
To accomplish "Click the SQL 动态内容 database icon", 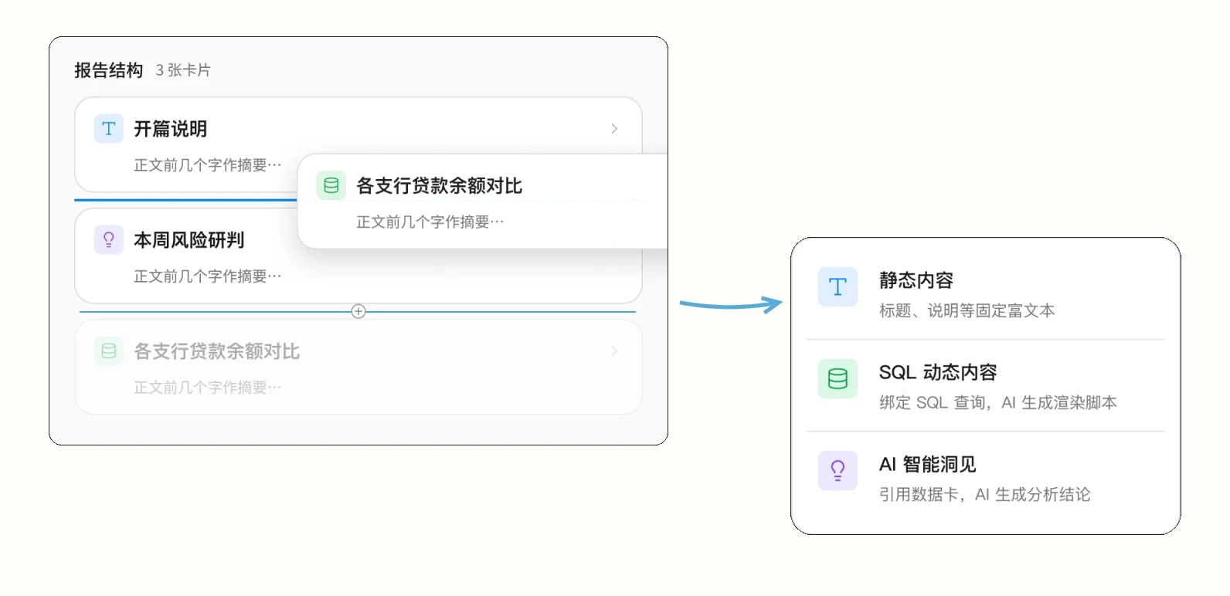I will [x=838, y=379].
